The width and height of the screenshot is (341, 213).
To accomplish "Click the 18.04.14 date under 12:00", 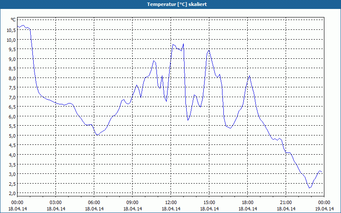I will point(171,209).
